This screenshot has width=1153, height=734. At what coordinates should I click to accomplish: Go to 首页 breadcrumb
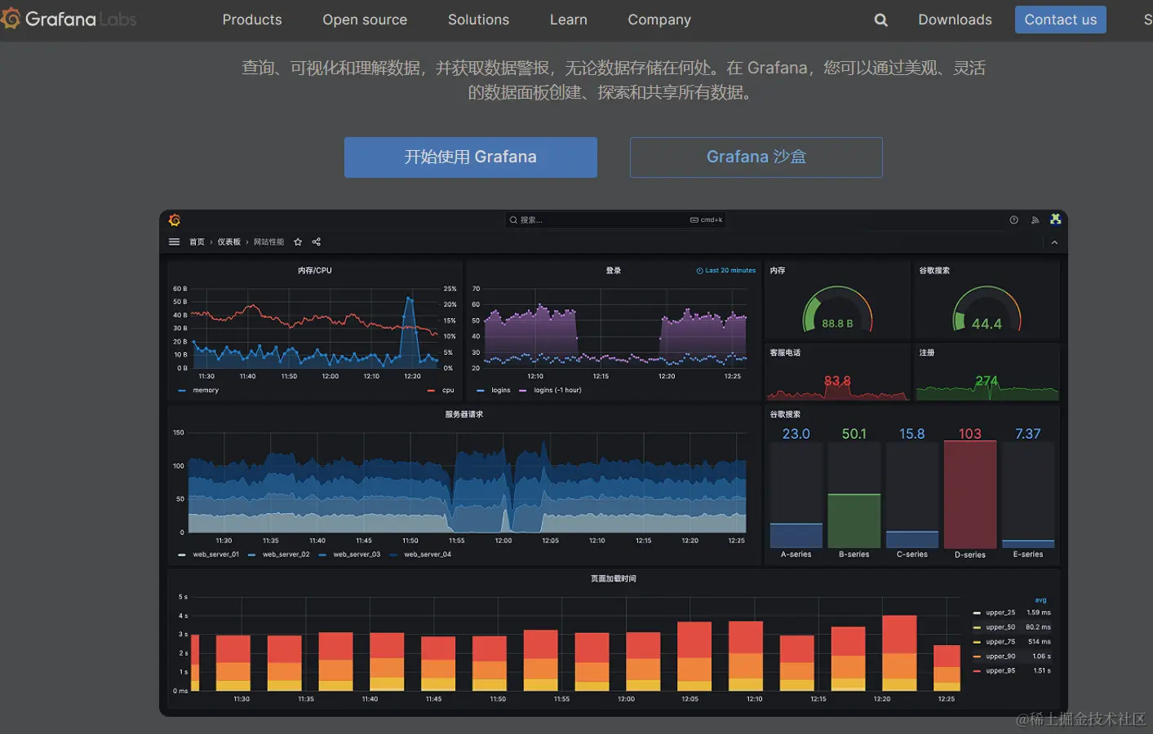click(x=197, y=242)
